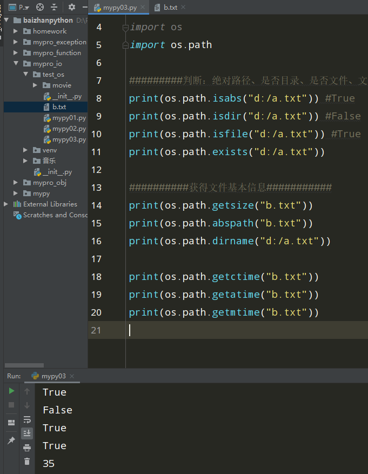Viewport: 368px width, 474px height.
Task: Toggle soft-wrap in Run console
Action: pos(27,419)
